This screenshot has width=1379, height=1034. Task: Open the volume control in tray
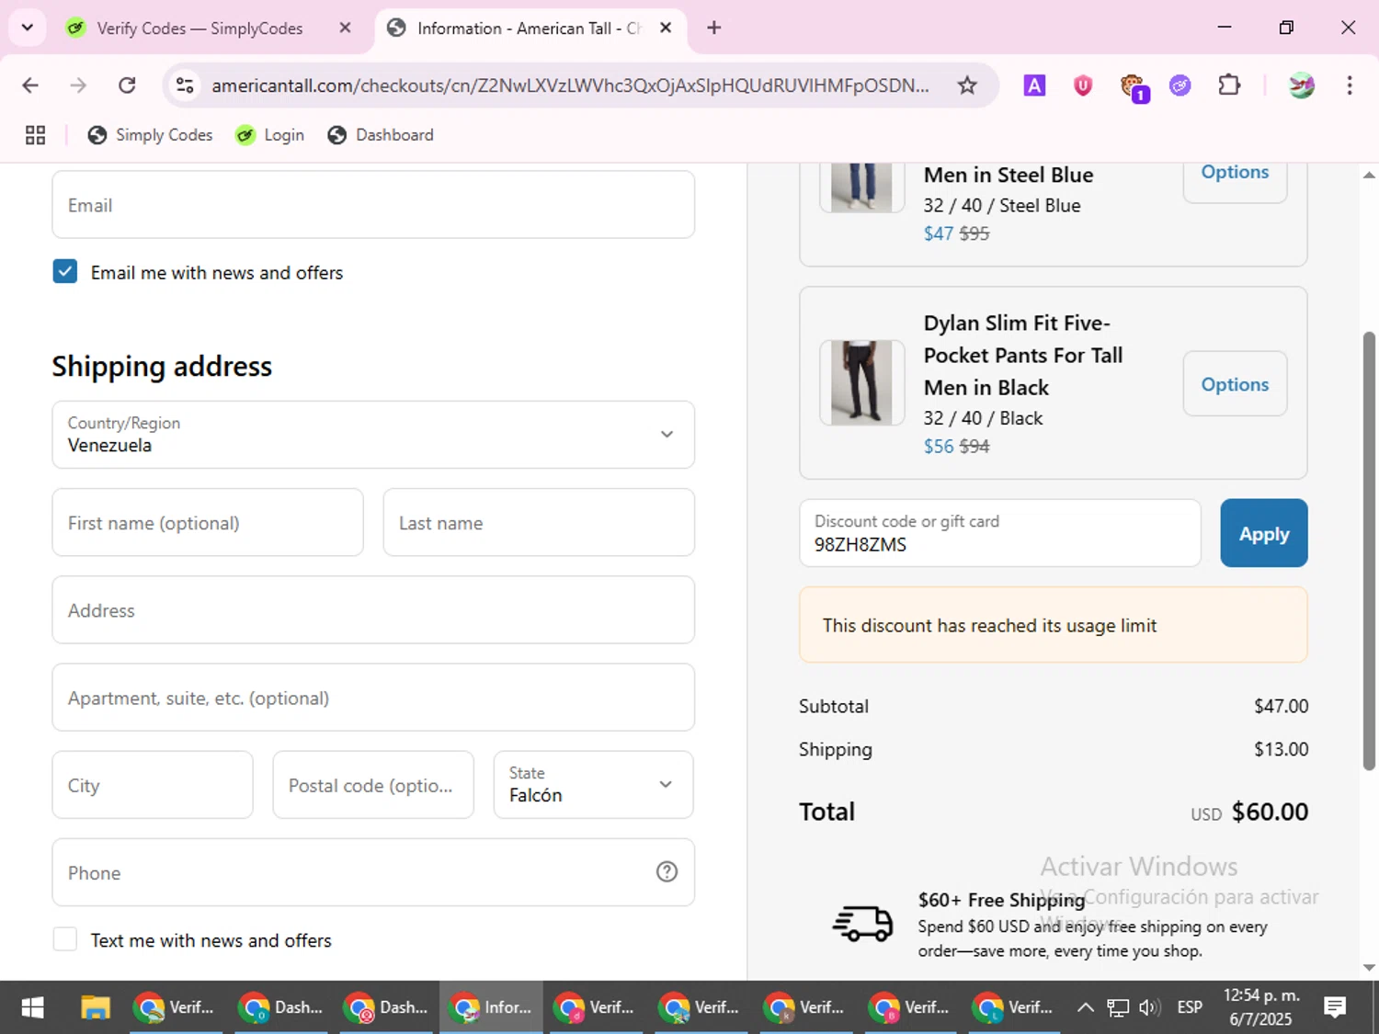(x=1149, y=1008)
